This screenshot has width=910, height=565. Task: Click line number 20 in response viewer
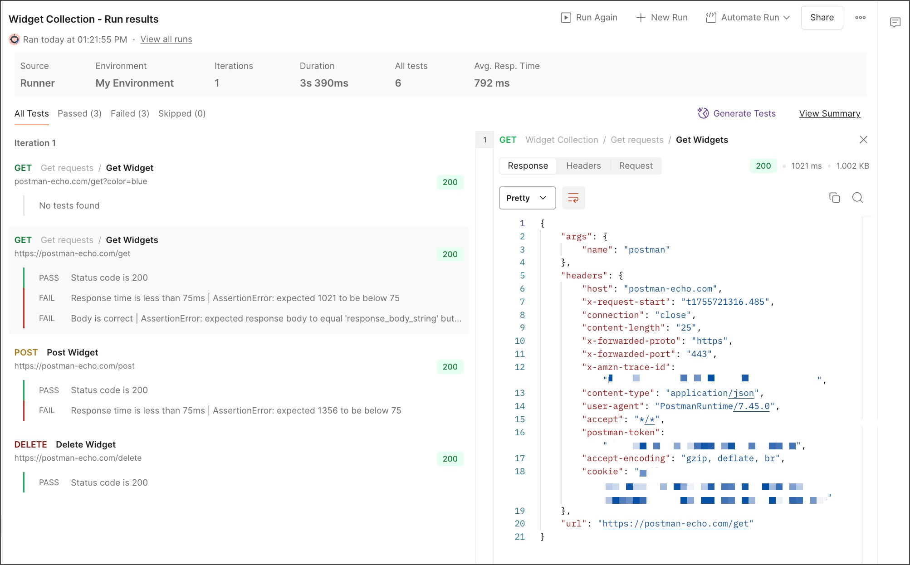coord(519,524)
